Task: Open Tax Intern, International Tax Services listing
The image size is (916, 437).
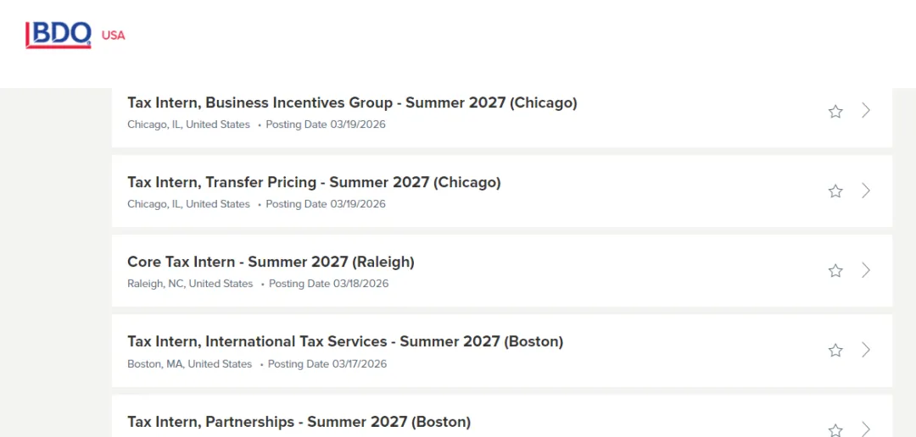Action: point(345,341)
